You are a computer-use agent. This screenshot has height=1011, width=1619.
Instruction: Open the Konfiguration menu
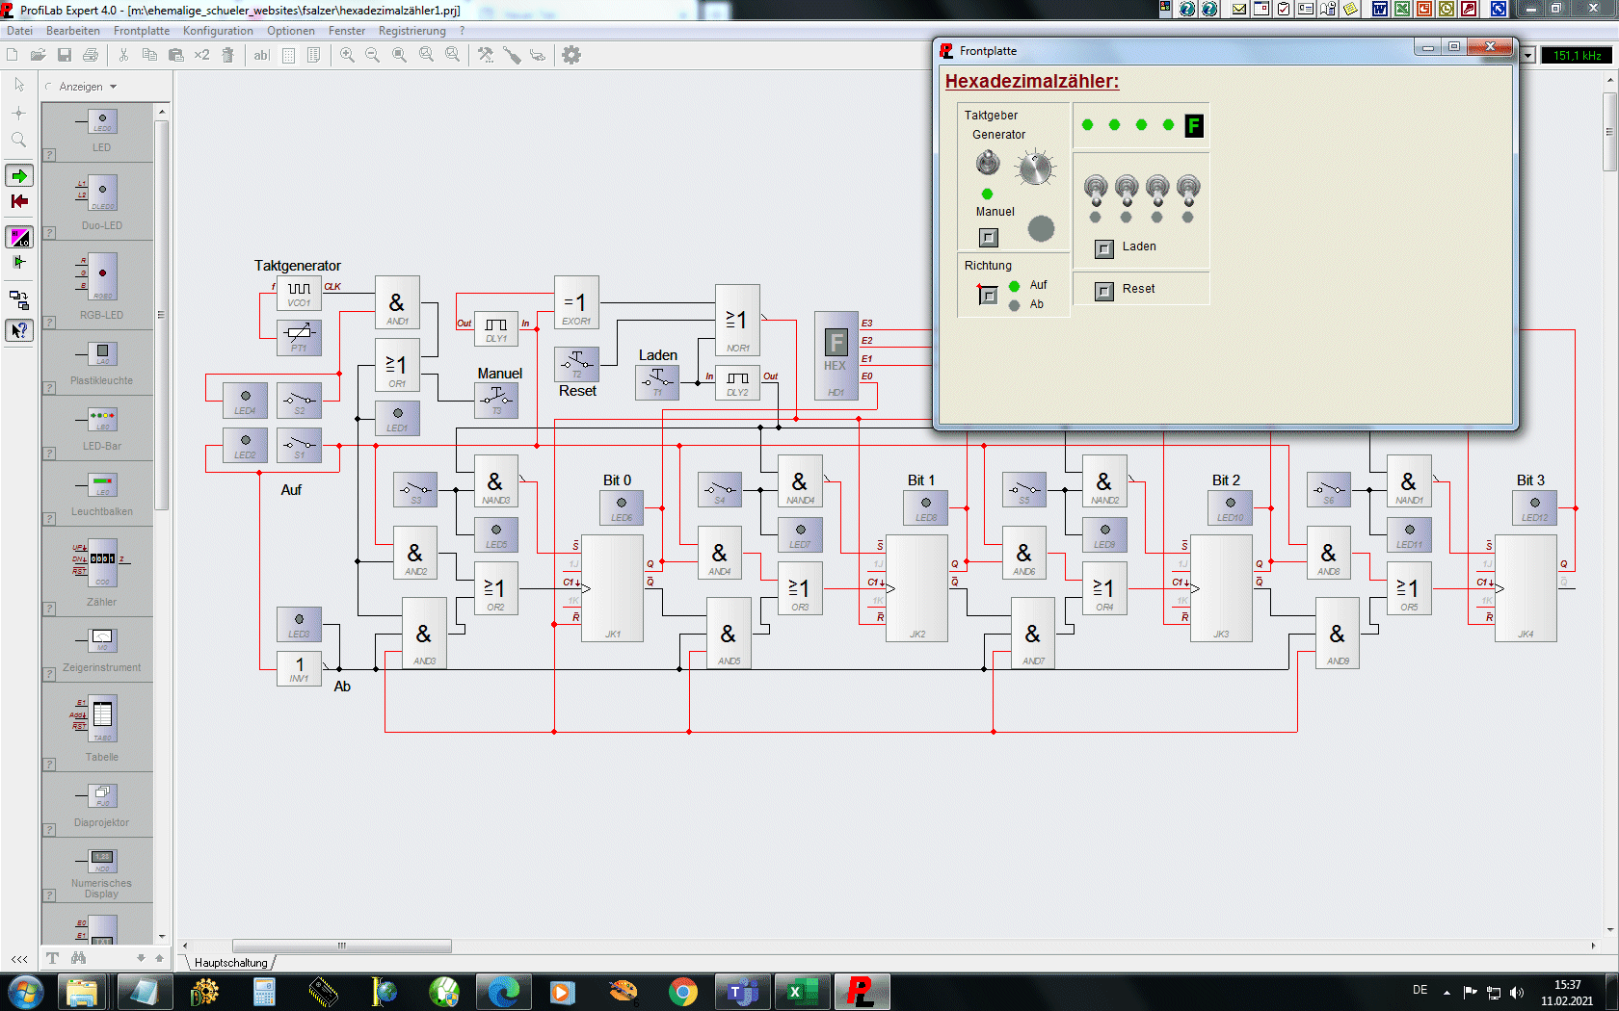pyautogui.click(x=218, y=31)
